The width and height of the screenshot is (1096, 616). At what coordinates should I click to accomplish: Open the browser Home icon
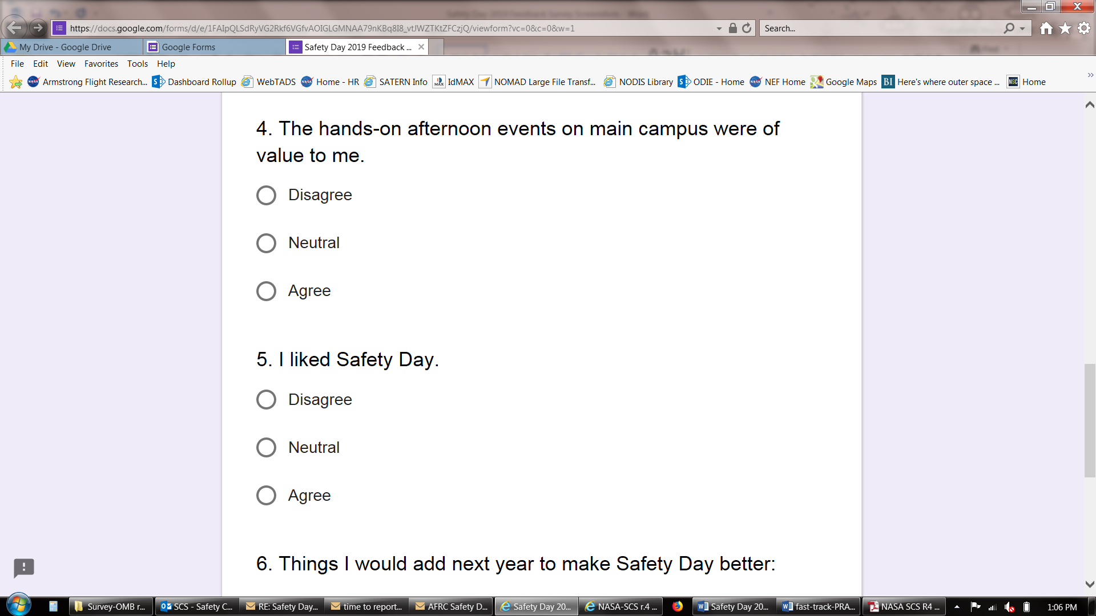pyautogui.click(x=1046, y=28)
